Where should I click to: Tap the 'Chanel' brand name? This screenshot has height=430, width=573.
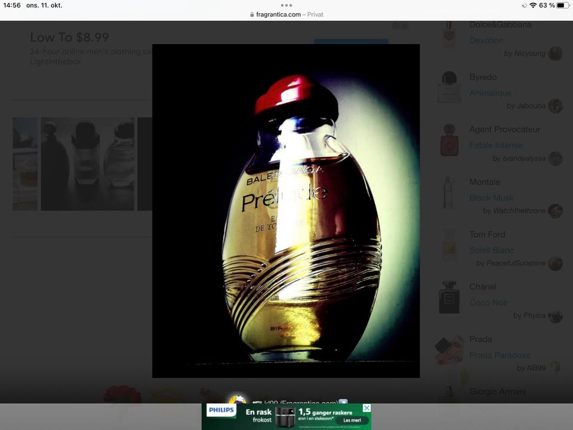pyautogui.click(x=482, y=287)
